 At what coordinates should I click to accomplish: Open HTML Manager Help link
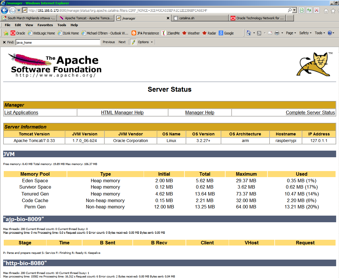[122, 112]
